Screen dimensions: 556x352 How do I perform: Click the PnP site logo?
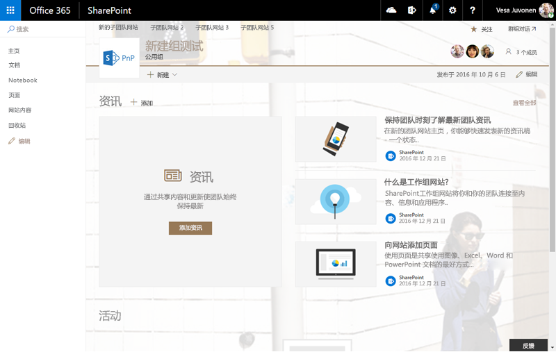[x=119, y=58]
